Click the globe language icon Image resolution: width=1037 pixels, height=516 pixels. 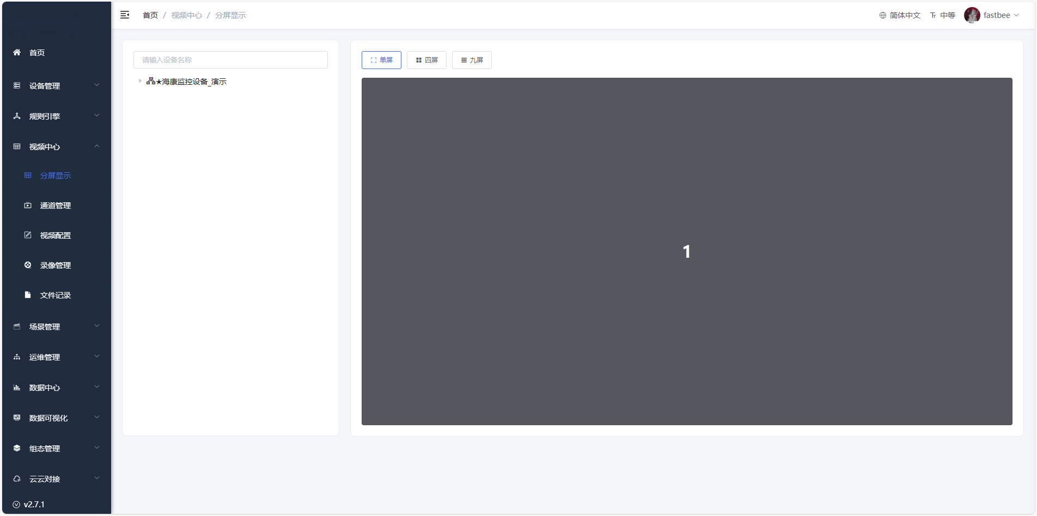coord(883,15)
